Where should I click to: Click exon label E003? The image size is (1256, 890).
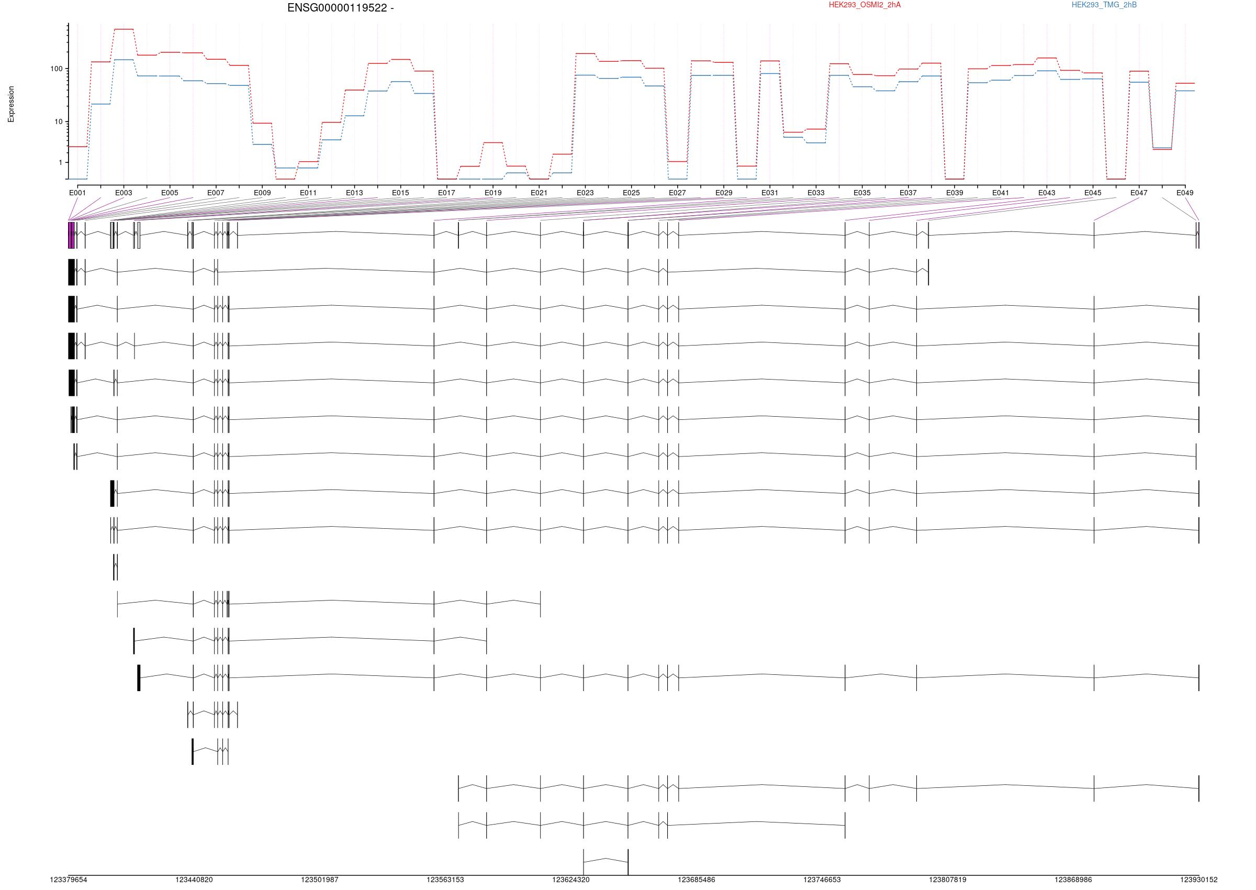(123, 193)
